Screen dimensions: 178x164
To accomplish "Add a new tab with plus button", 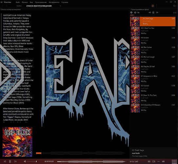I will tap(61, 6).
